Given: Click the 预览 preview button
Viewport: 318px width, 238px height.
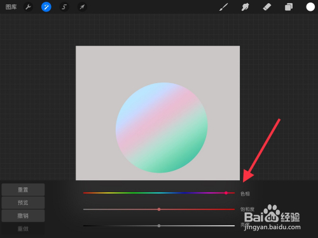Looking at the screenshot, I should 23,202.
